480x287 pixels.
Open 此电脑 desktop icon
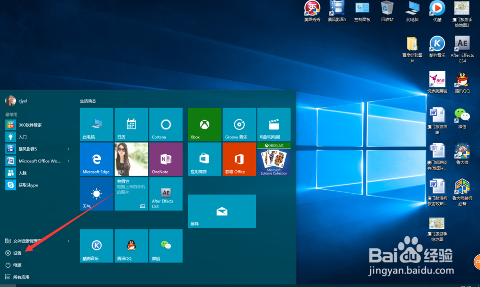click(x=412, y=12)
